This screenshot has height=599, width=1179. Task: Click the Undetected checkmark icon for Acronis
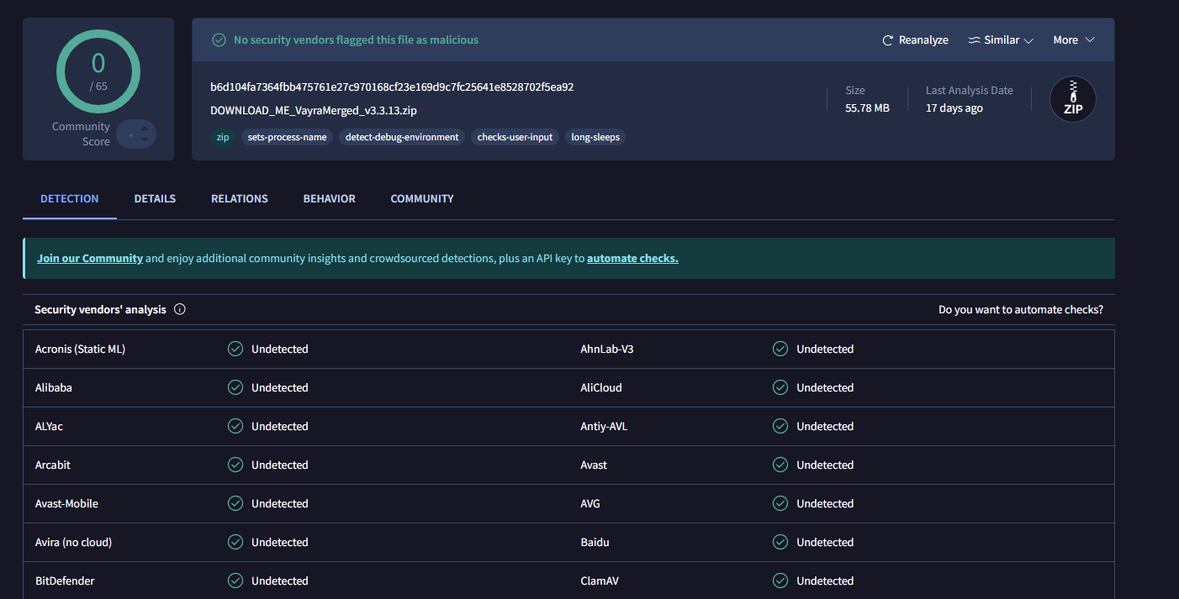(x=235, y=349)
